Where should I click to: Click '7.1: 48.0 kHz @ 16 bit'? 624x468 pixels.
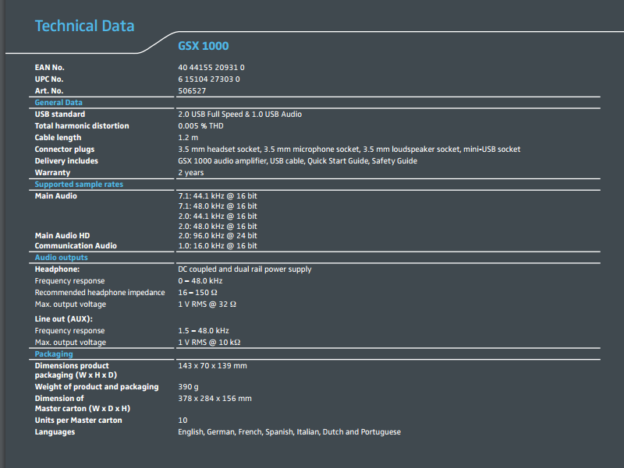coord(218,206)
